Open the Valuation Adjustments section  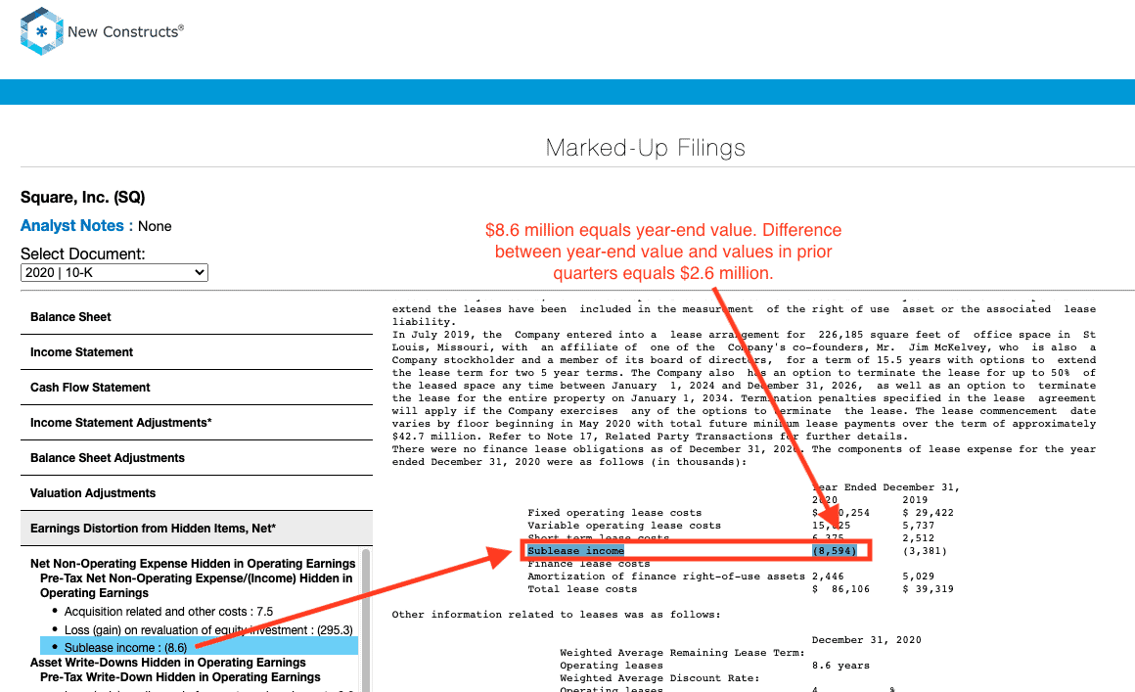(196, 493)
